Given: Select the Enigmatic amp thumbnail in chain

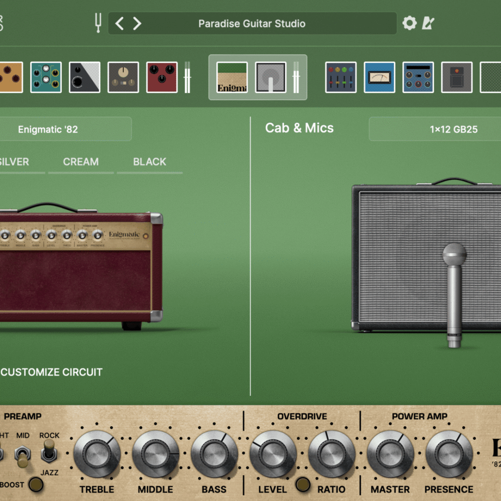Looking at the screenshot, I should (232, 77).
